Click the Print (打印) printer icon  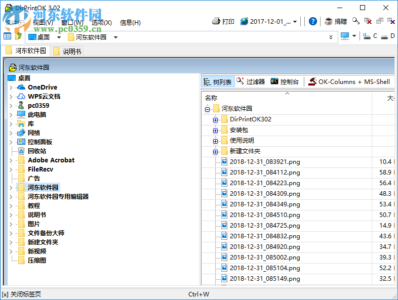coord(216,21)
